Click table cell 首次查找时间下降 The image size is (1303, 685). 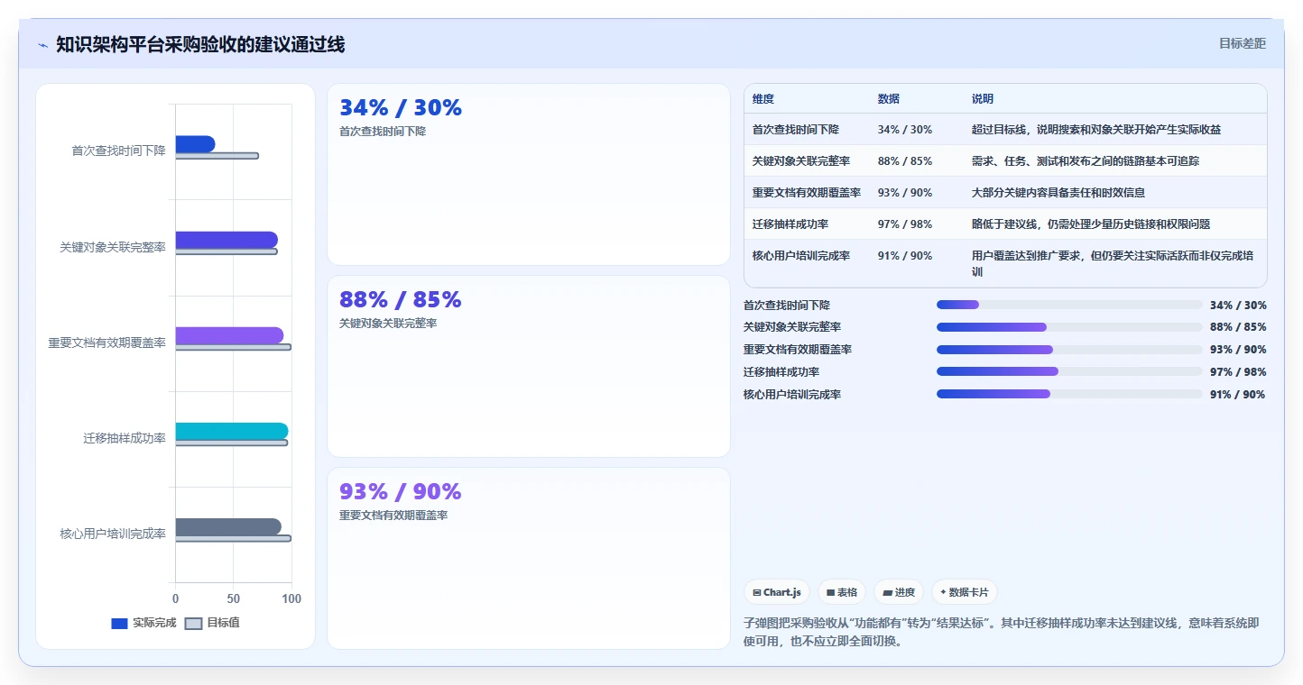point(796,130)
